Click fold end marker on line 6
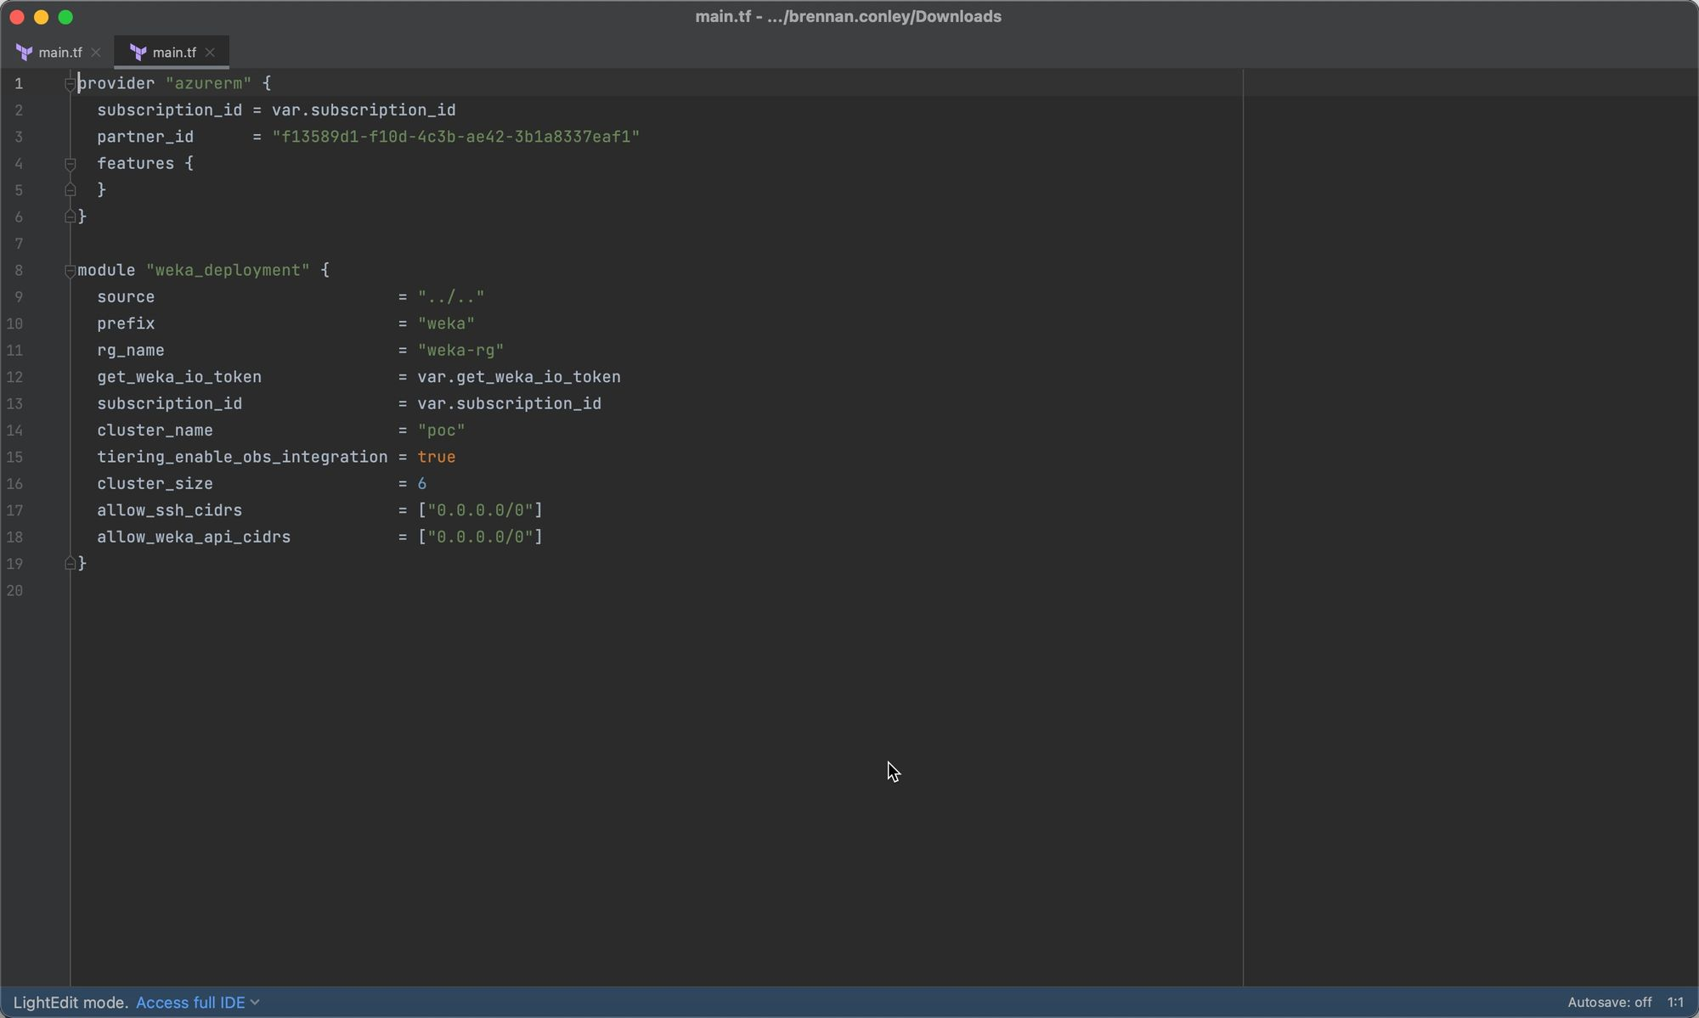 [x=71, y=217]
